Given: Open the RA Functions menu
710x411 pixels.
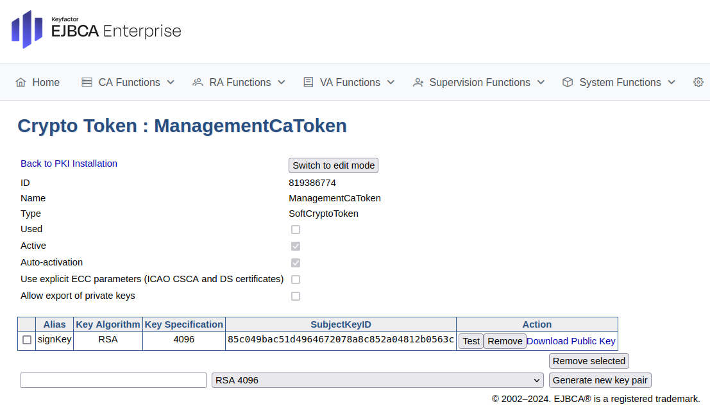Looking at the screenshot, I should click(240, 82).
